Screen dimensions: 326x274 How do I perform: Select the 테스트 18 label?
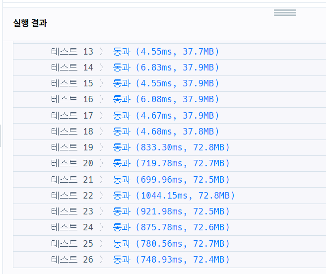point(72,132)
